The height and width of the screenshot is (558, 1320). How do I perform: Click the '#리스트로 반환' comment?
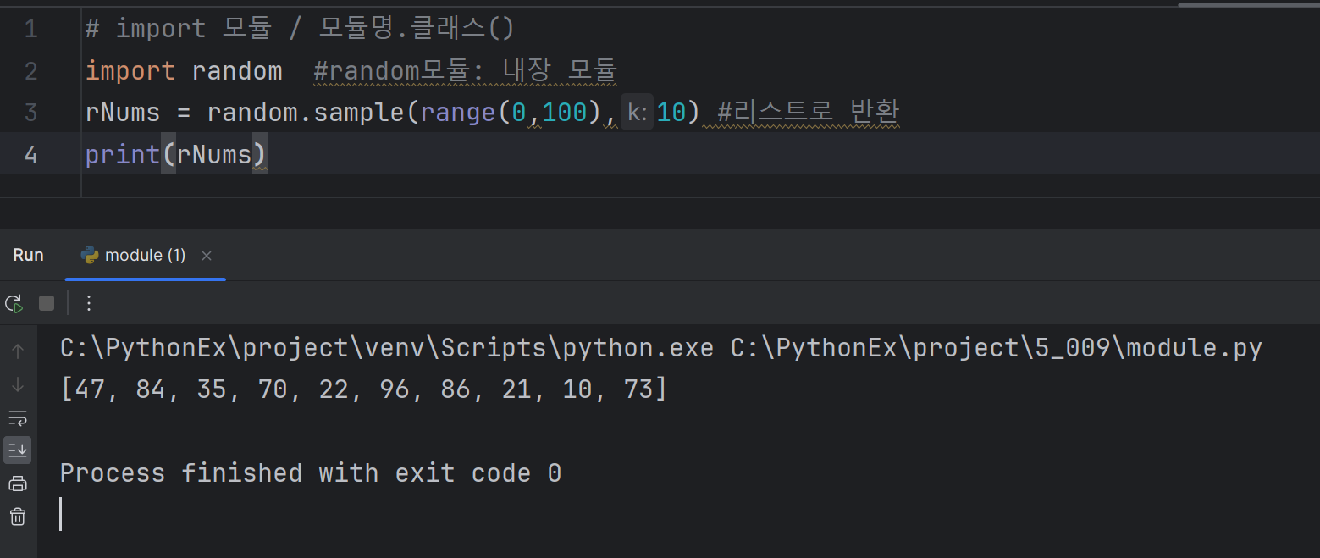[808, 112]
